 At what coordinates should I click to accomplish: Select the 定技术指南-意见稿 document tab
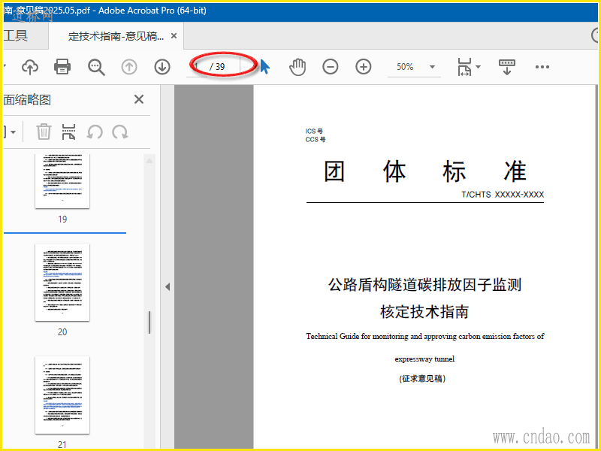pos(116,36)
